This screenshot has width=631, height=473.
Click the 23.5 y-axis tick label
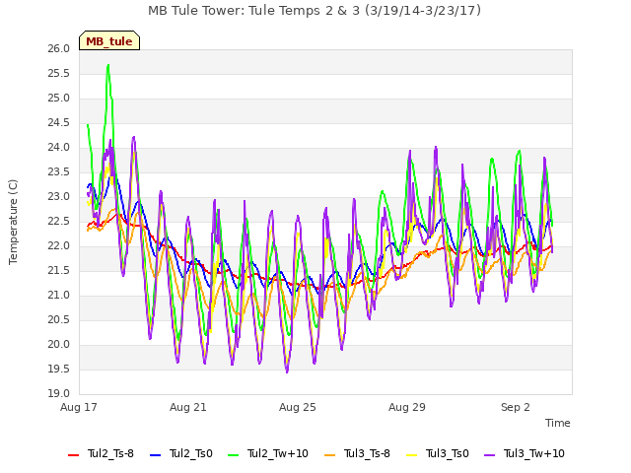[x=59, y=172]
